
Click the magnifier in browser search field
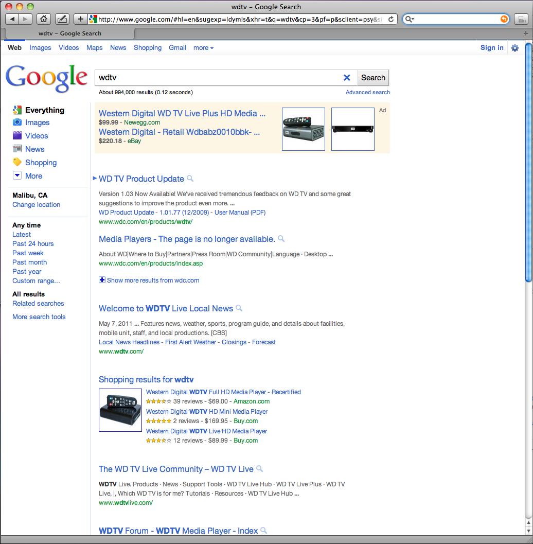(409, 19)
